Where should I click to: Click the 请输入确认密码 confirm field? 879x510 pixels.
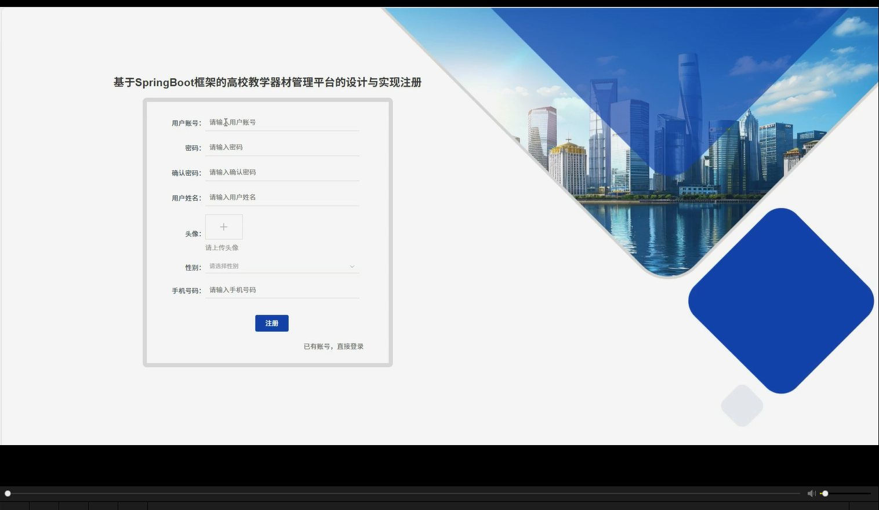pos(282,172)
